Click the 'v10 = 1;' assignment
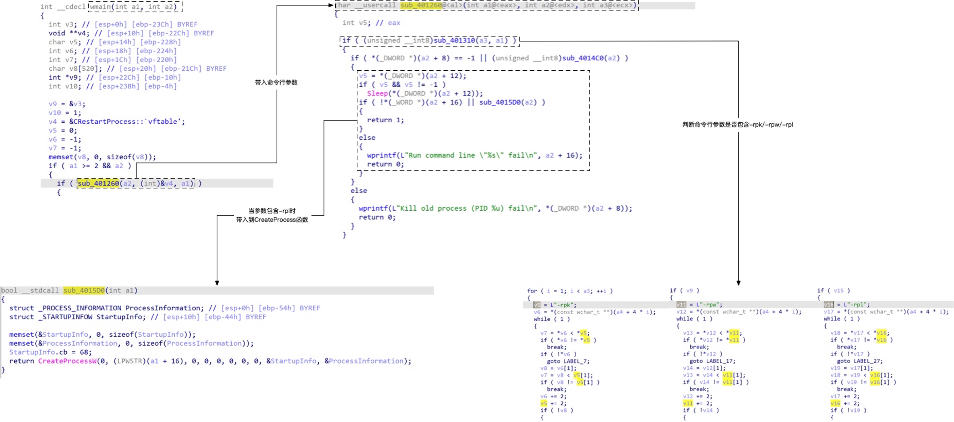This screenshot has width=954, height=422. tap(65, 112)
